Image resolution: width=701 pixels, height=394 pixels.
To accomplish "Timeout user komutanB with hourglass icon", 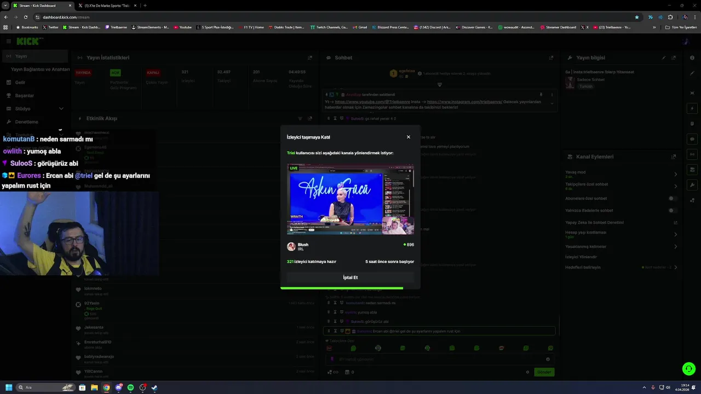I will (x=335, y=303).
